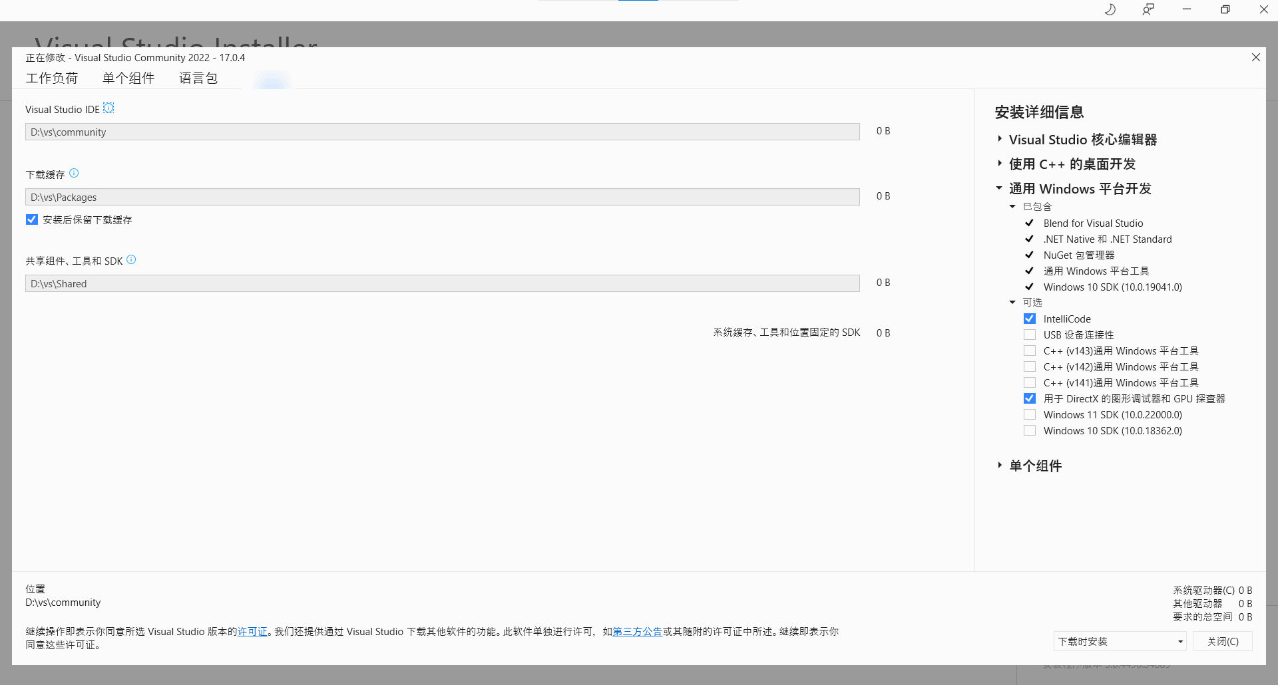Click the 关闭(C) button
Screen dimensions: 1278x685
coord(1223,641)
